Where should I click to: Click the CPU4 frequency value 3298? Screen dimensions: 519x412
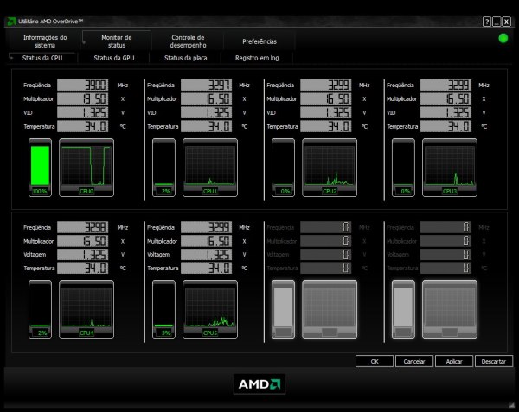click(x=82, y=227)
